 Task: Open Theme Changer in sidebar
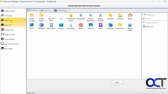[13, 39]
